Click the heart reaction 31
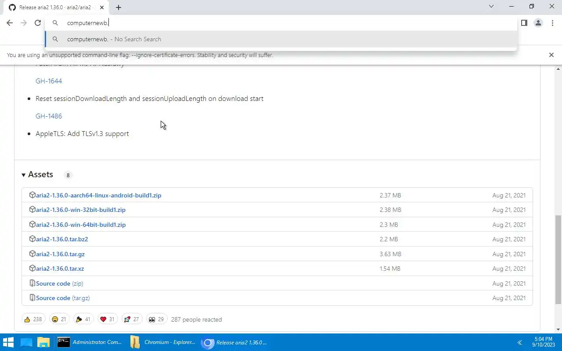This screenshot has height=351, width=562. (107, 319)
